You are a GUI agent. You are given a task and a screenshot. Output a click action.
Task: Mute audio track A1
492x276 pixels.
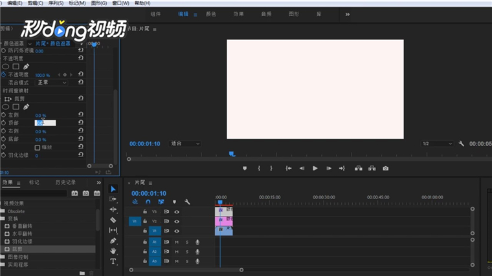(x=177, y=242)
